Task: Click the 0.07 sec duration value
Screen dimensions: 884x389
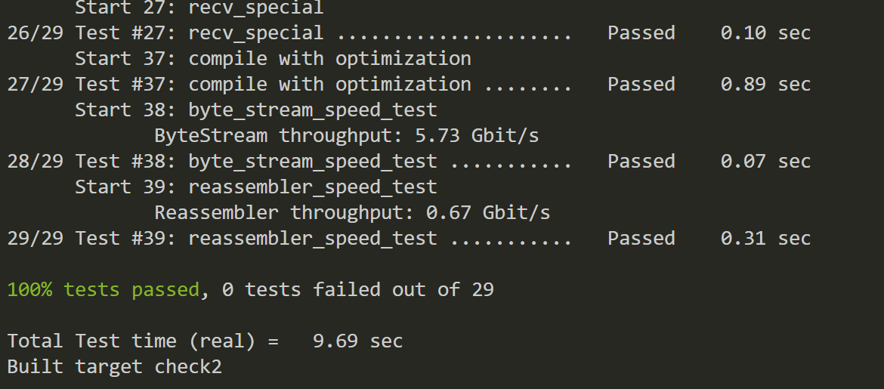Action: (765, 162)
